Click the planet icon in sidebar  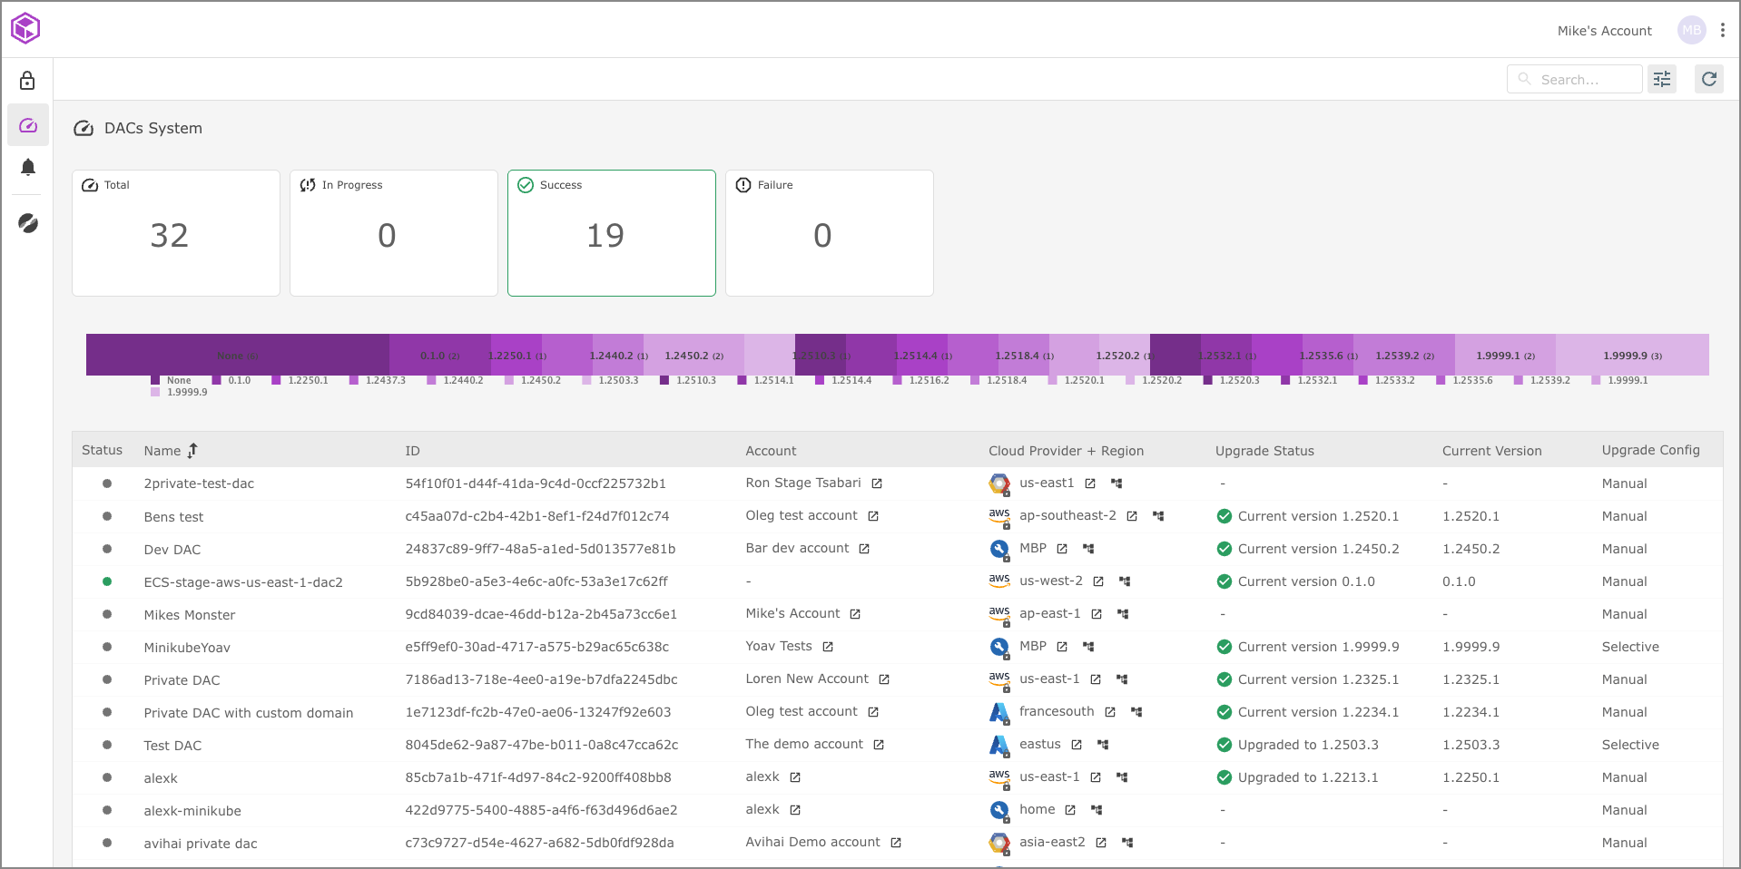point(28,223)
